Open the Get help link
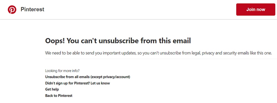This screenshot has height=103, width=277. click(x=52, y=89)
